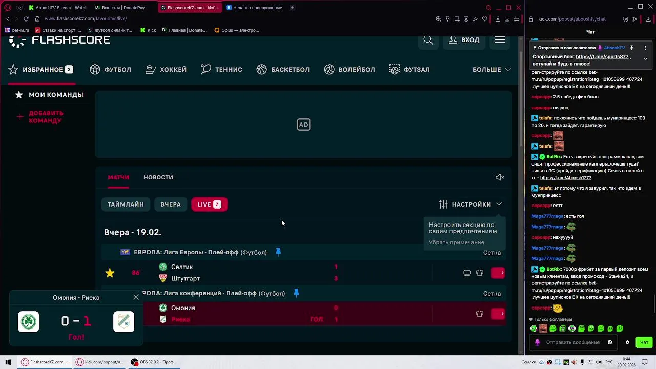This screenshot has width=656, height=369.
Task: Open the bet-m.ru bookmark
Action: point(17,30)
